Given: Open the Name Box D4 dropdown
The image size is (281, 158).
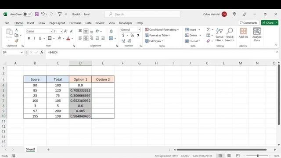Looking at the screenshot, I should (x=22, y=53).
